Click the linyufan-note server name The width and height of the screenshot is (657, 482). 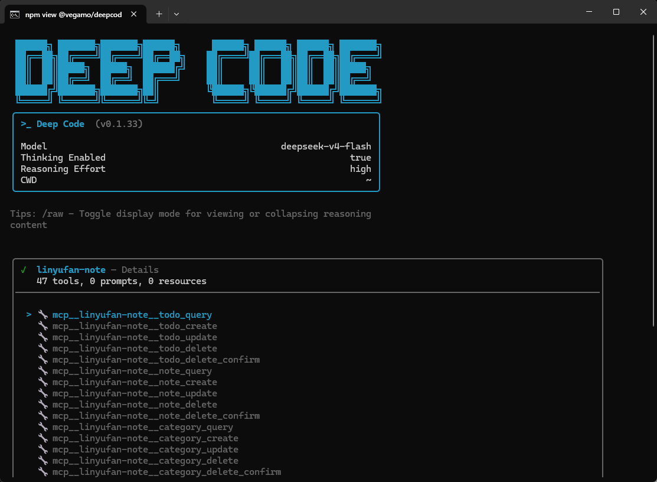tap(71, 270)
